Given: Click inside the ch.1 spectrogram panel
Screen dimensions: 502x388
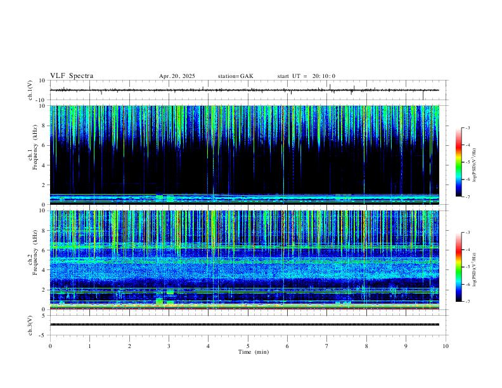Looking at the screenshot, I should pos(244,155).
